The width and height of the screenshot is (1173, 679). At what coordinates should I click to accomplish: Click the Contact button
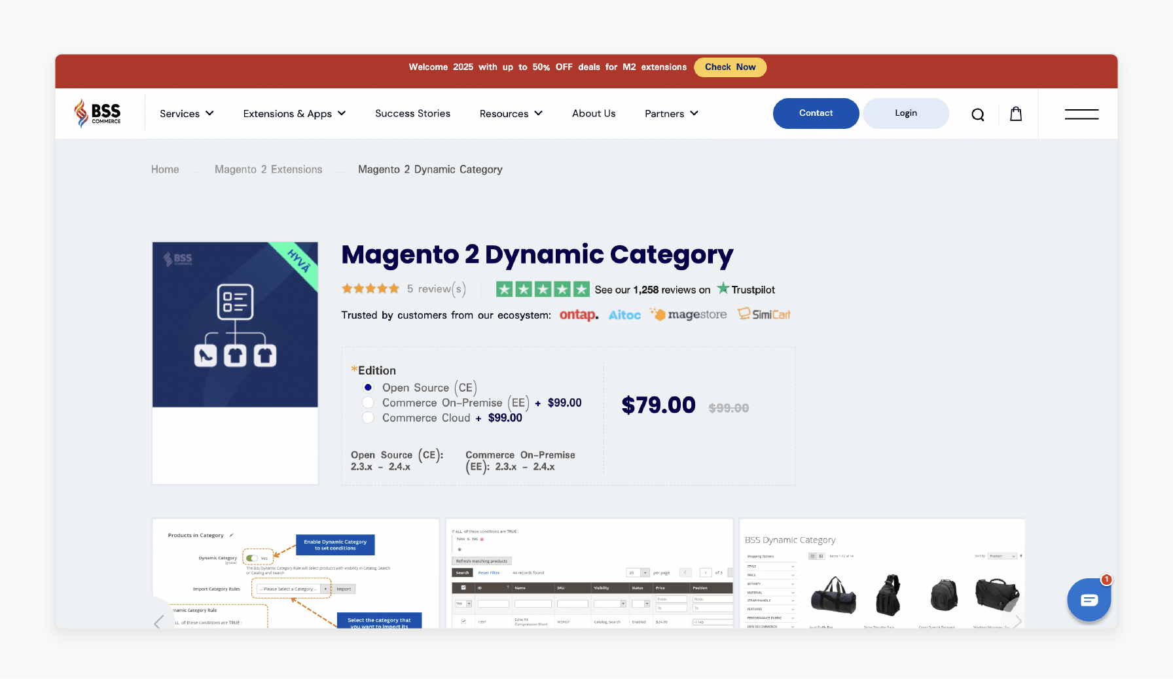click(x=816, y=113)
